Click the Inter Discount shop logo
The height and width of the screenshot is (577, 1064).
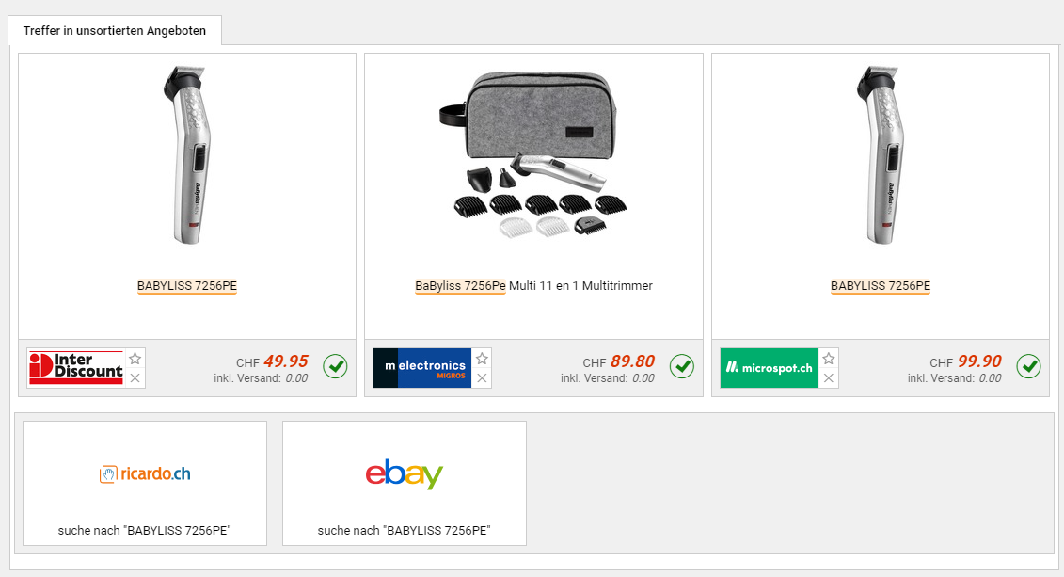(76, 368)
